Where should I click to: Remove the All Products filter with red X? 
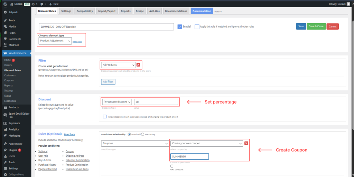138,65
